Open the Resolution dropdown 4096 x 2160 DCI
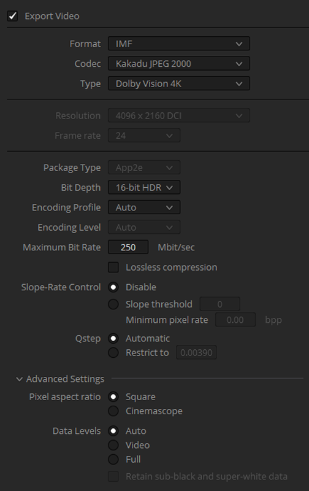Screen dimensions: 309x491 [179, 115]
